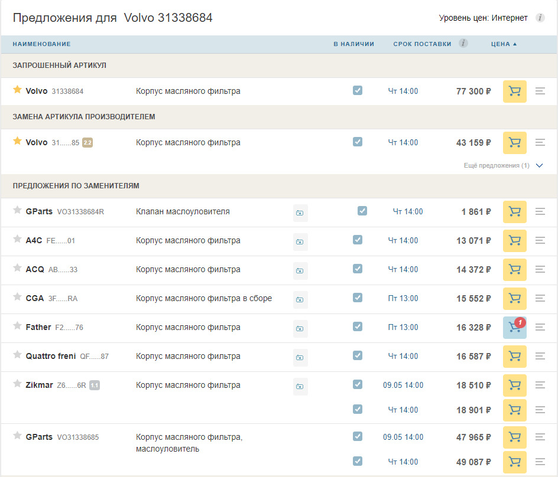Open the menu lines for the A4C row
This screenshot has height=477, width=558.
[x=540, y=241]
